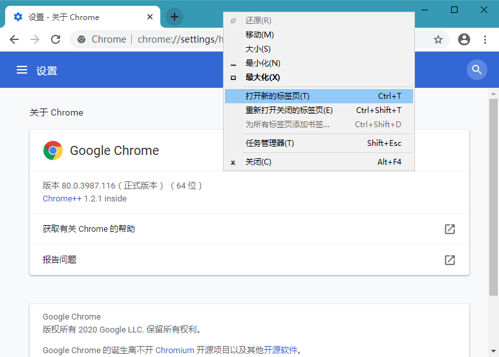Screen dimensions: 499x357
Task: Select 最小化 in the window menu
Action: [262, 63]
